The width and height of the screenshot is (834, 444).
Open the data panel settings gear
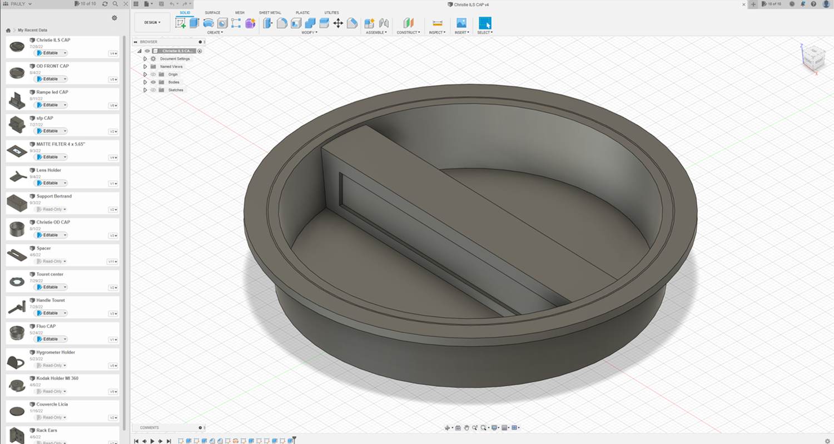[115, 18]
